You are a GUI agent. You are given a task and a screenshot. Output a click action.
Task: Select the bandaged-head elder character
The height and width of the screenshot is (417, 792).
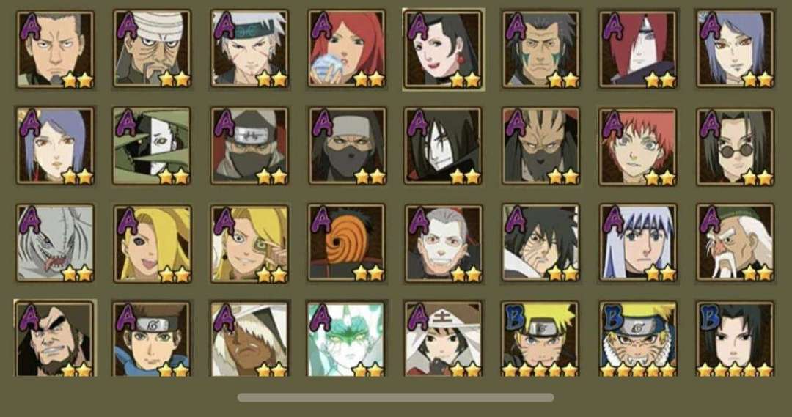point(152,49)
